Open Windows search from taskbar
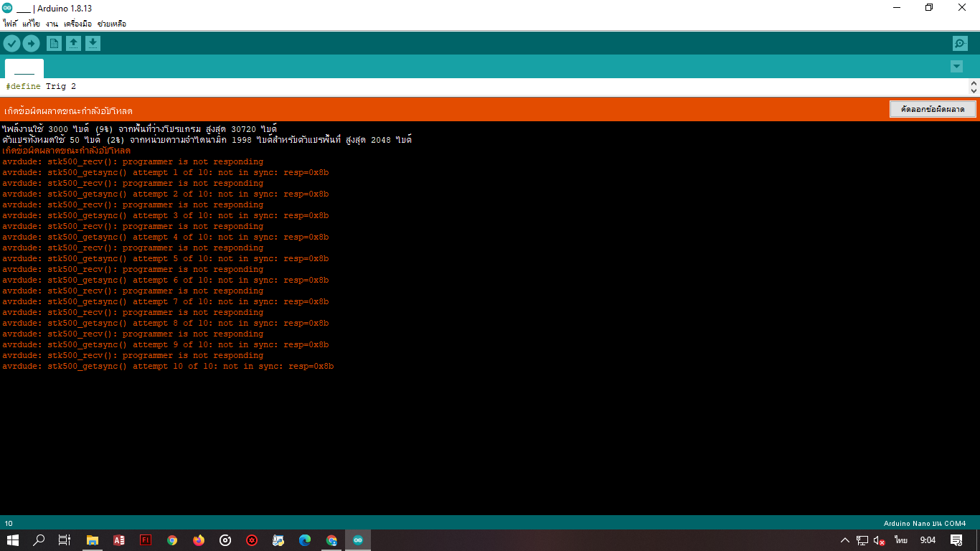 pyautogui.click(x=39, y=540)
